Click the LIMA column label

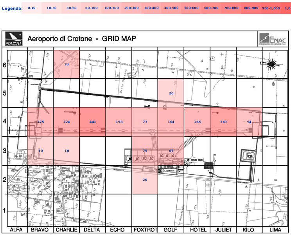click(x=275, y=230)
